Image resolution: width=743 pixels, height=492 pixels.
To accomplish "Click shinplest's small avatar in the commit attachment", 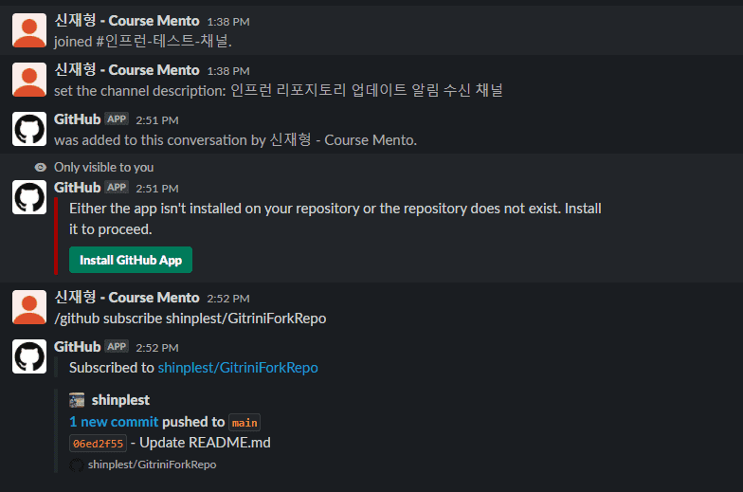I will tap(77, 400).
